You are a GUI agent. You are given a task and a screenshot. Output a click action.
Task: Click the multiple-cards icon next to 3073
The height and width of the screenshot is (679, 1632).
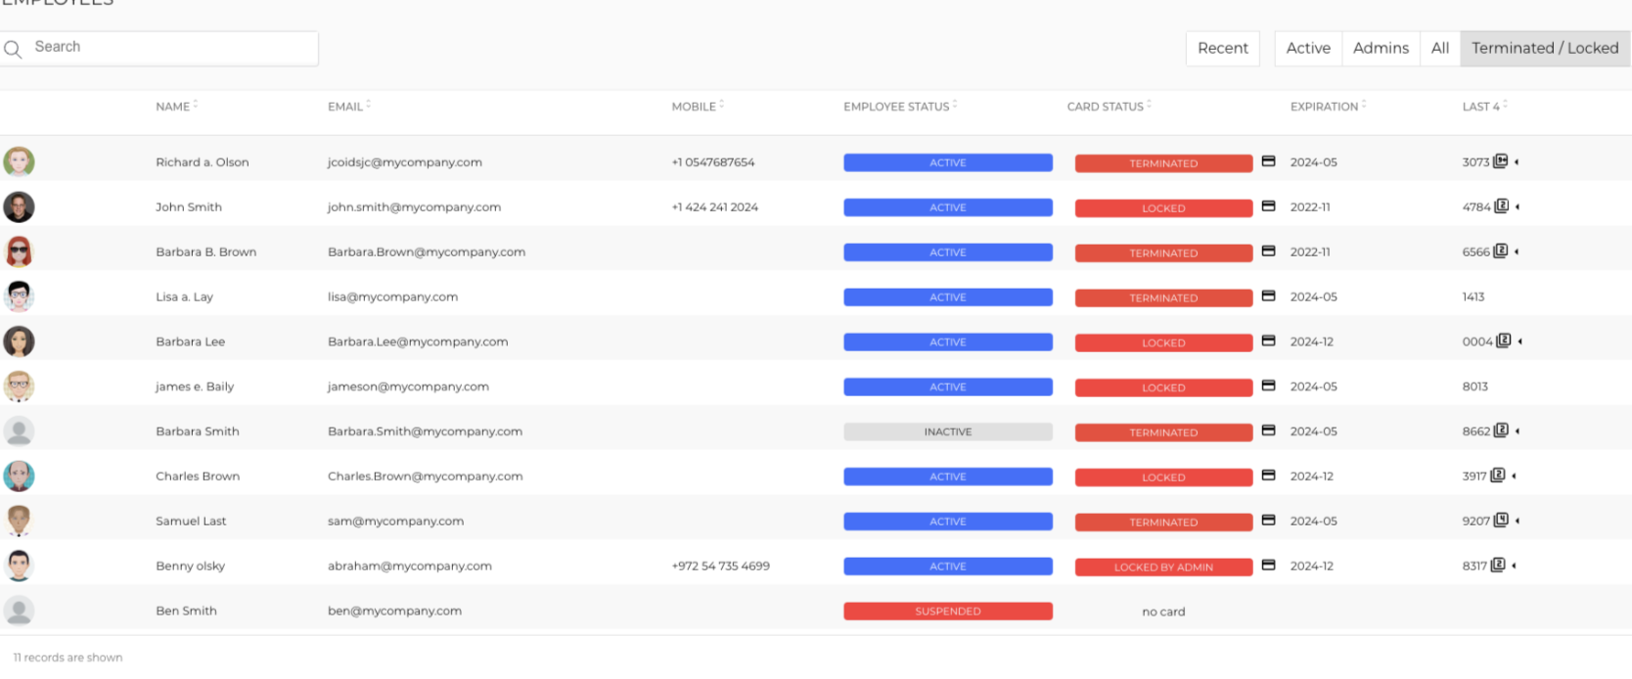[1500, 161]
